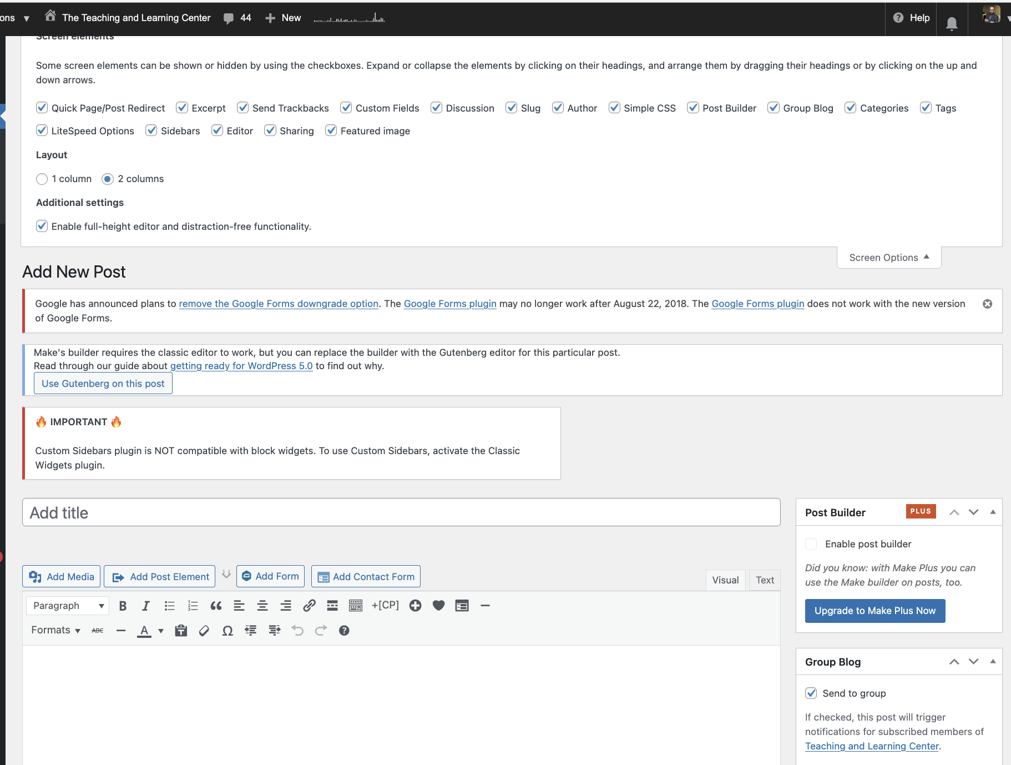This screenshot has width=1011, height=765.
Task: Insert or edit link icon
Action: point(309,606)
